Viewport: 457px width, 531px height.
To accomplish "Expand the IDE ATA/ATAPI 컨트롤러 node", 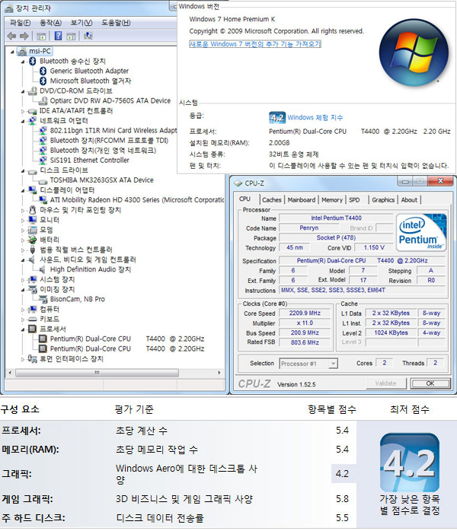I will click(23, 111).
